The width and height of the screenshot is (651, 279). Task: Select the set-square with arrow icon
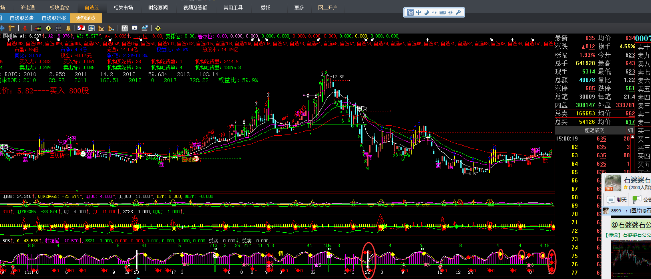(x=111, y=28)
